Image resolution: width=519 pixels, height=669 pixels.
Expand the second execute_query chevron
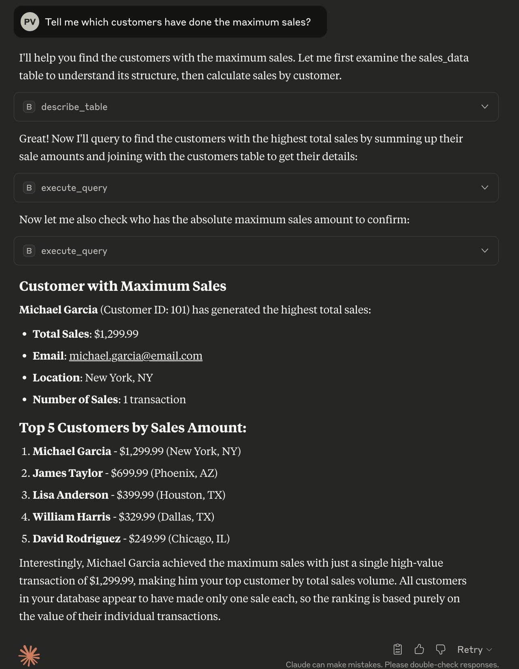(x=485, y=251)
